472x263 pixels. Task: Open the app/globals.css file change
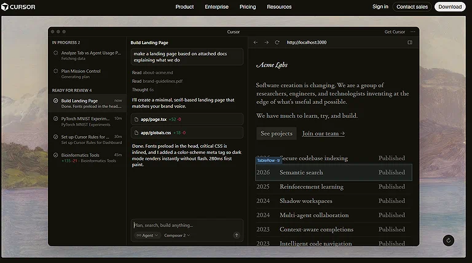pos(187,132)
